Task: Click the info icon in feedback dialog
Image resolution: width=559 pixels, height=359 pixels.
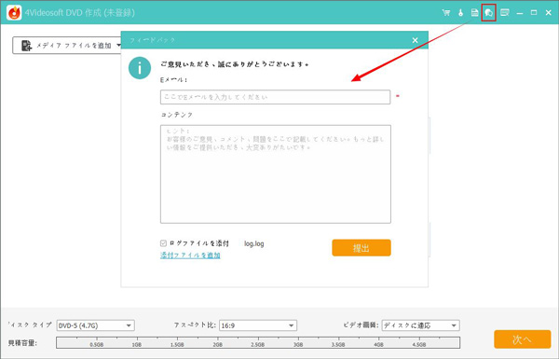Action: (140, 68)
